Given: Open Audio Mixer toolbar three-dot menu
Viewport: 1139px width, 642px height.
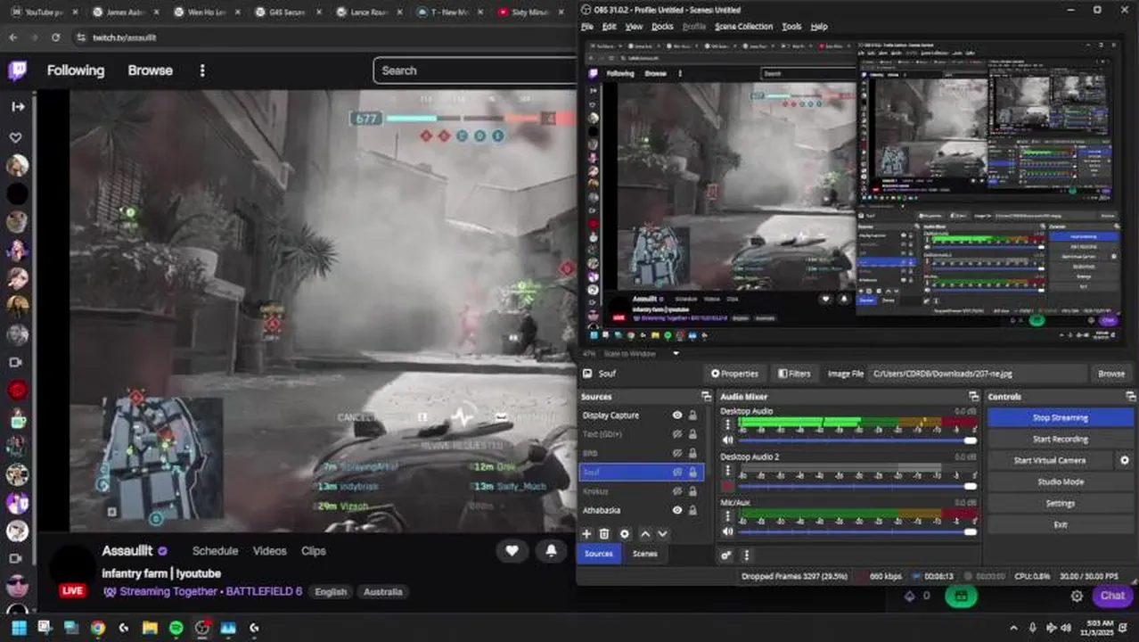Looking at the screenshot, I should (746, 555).
